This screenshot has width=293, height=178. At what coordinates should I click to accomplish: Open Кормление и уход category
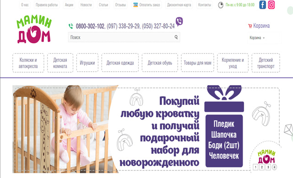pyautogui.click(x=233, y=63)
